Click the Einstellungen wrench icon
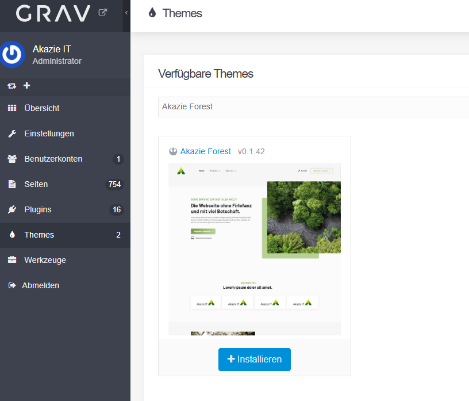The image size is (469, 401). [12, 133]
